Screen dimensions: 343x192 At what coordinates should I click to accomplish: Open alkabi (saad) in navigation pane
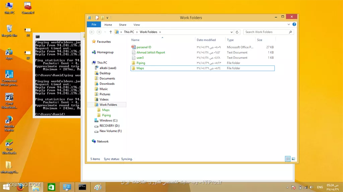click(108, 68)
